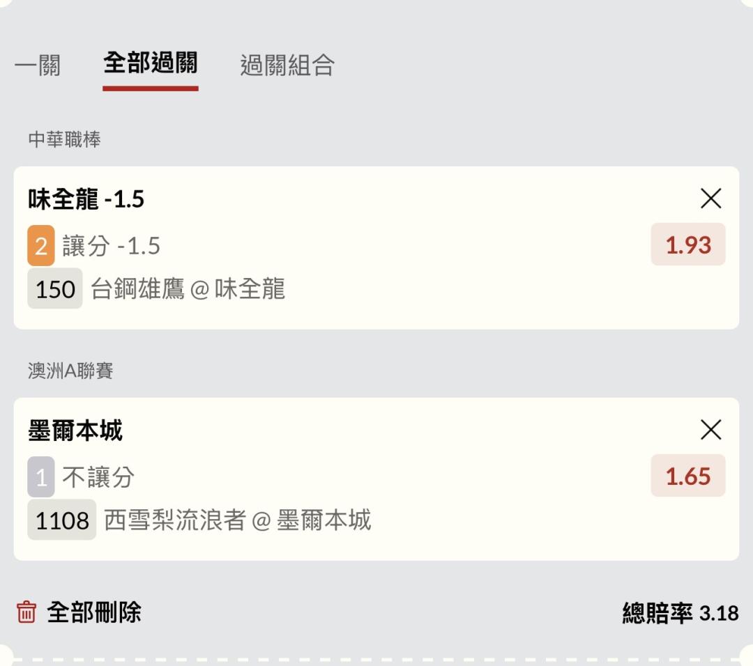Remove the 味全龍 -1.5 bet selection
Screen dimensions: 753x666
click(x=710, y=199)
